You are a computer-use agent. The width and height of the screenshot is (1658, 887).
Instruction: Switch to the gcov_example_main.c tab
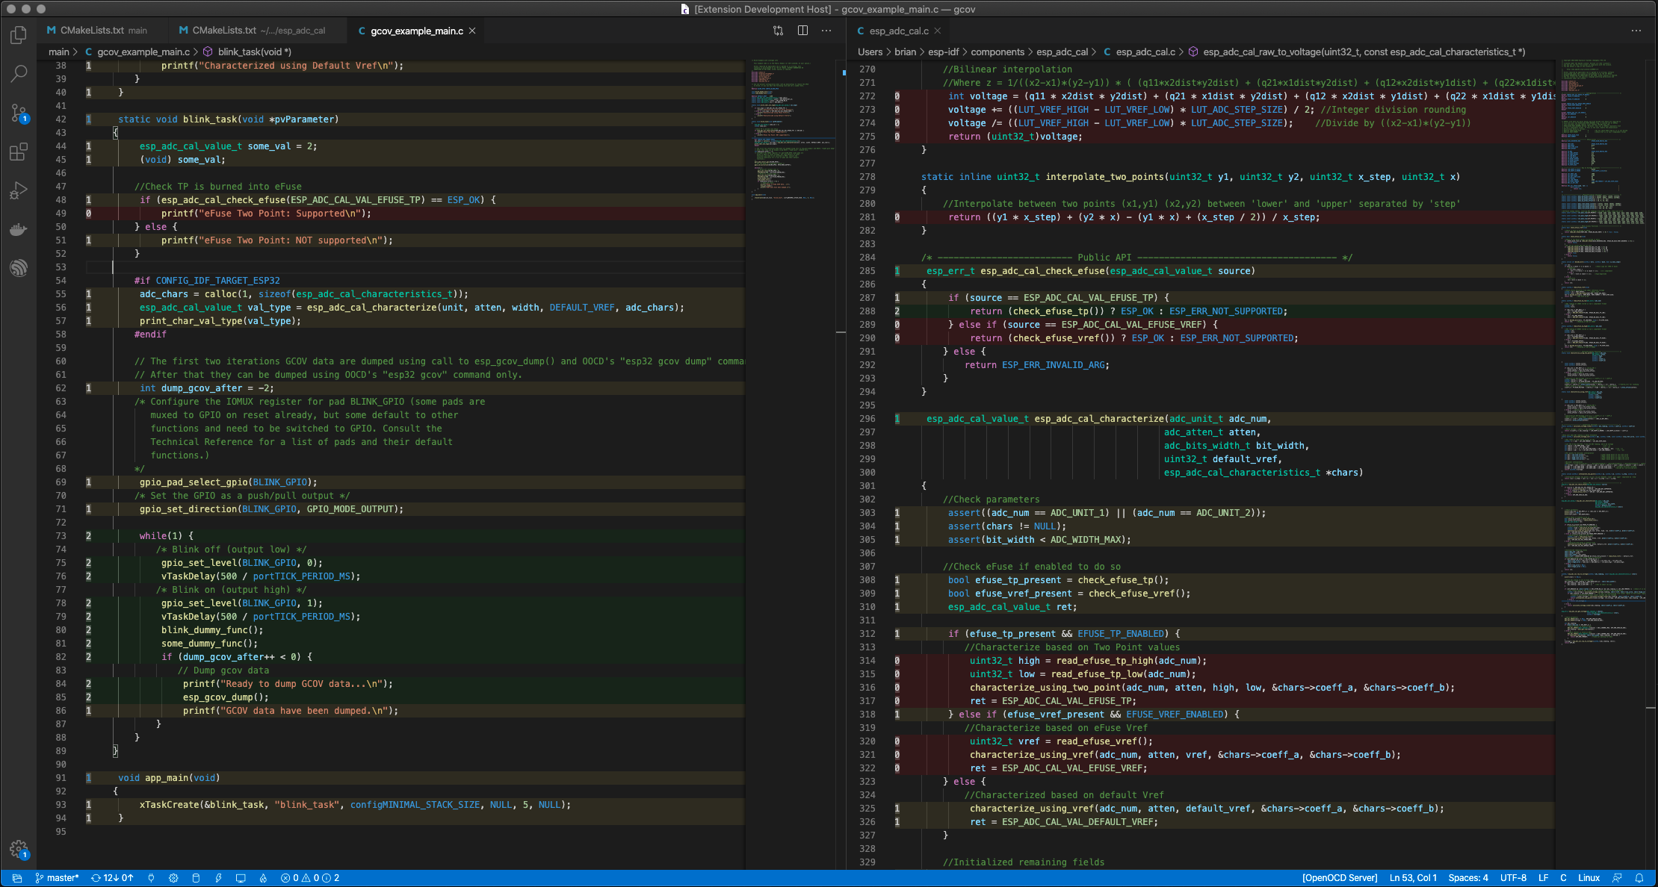click(413, 31)
